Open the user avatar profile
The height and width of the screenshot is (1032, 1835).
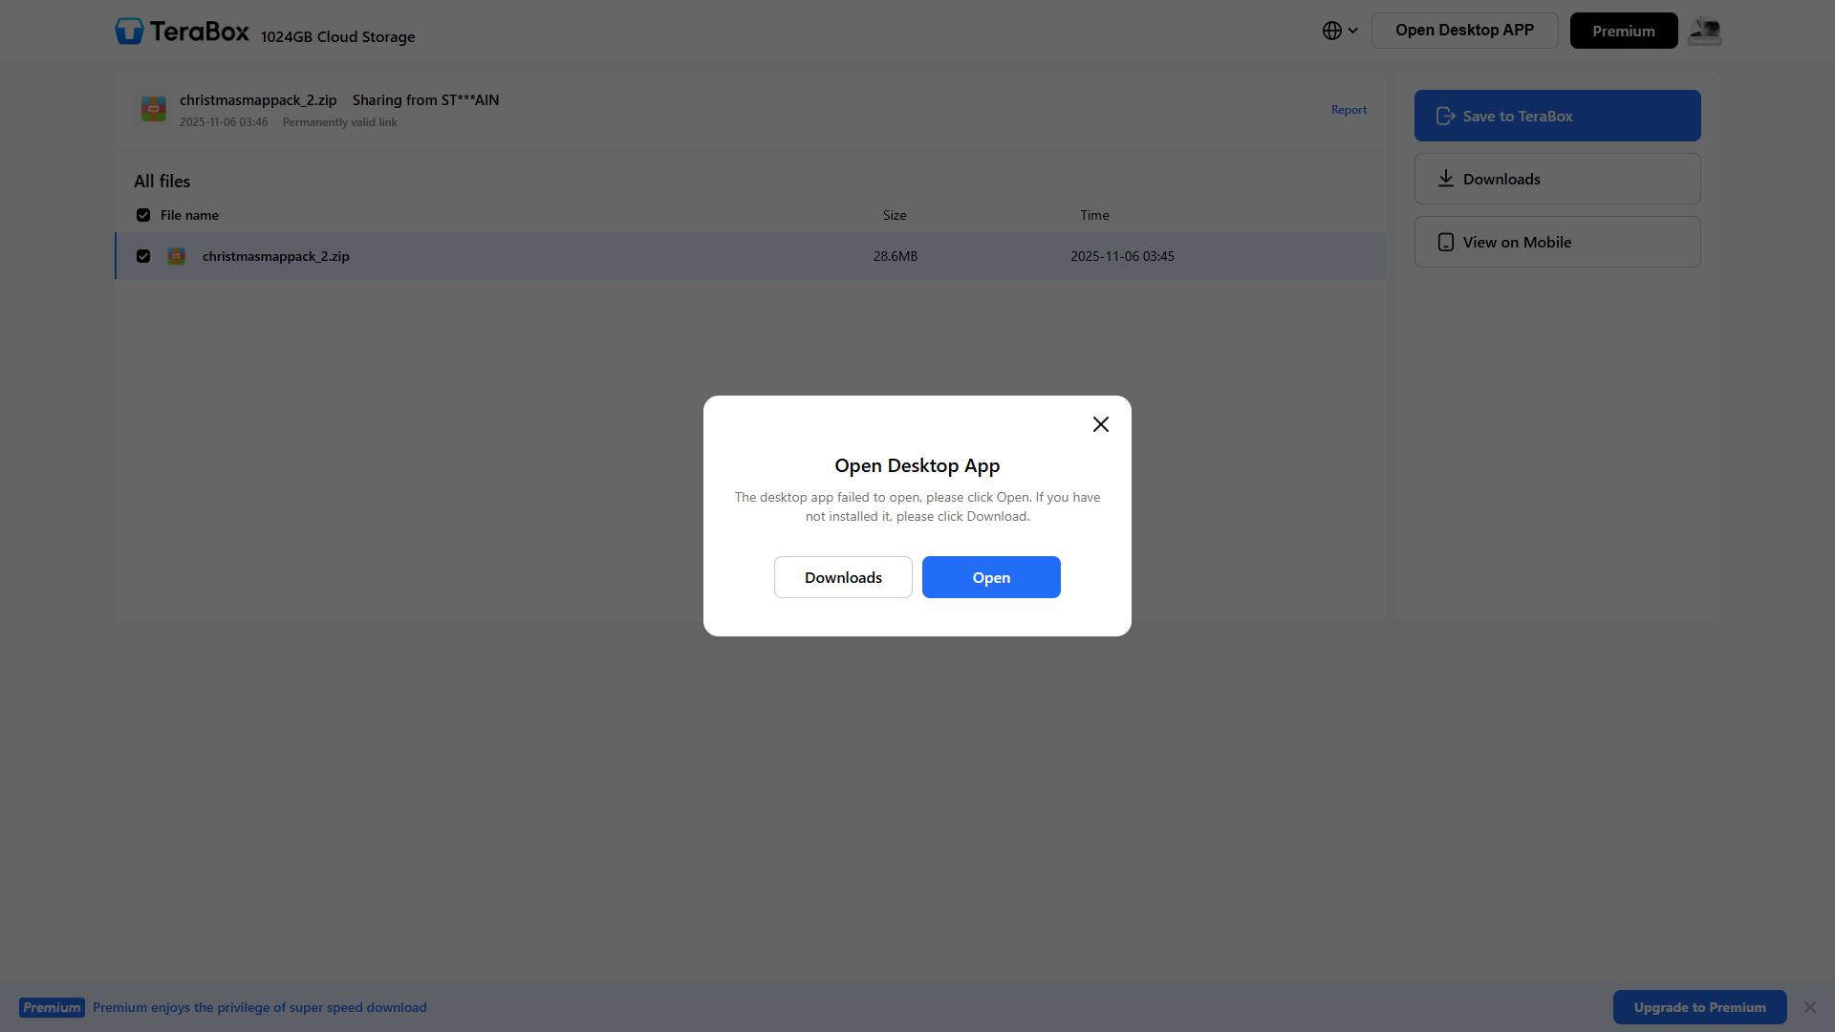coord(1704,31)
